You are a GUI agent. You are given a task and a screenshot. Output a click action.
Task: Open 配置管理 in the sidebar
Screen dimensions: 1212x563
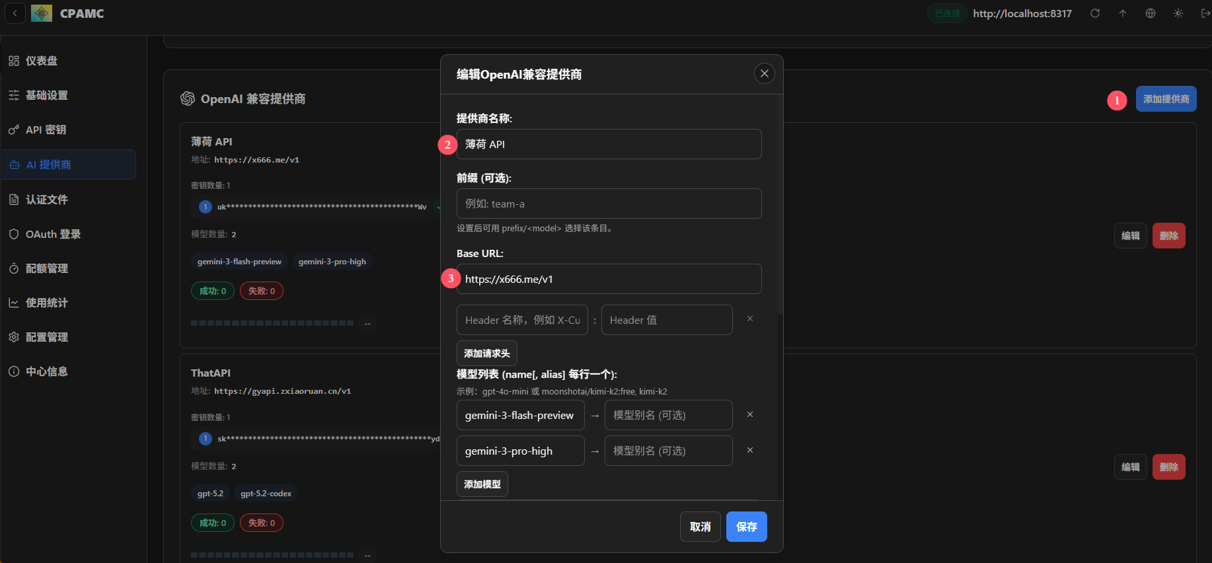(x=69, y=337)
